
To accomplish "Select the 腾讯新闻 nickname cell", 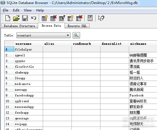I will [x=143, y=90].
